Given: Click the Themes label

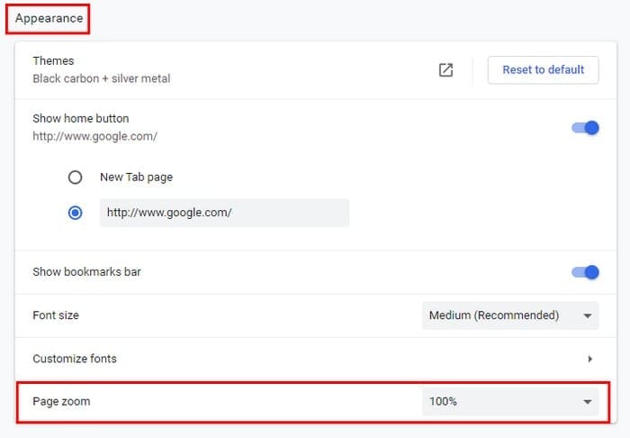Looking at the screenshot, I should pyautogui.click(x=53, y=60).
